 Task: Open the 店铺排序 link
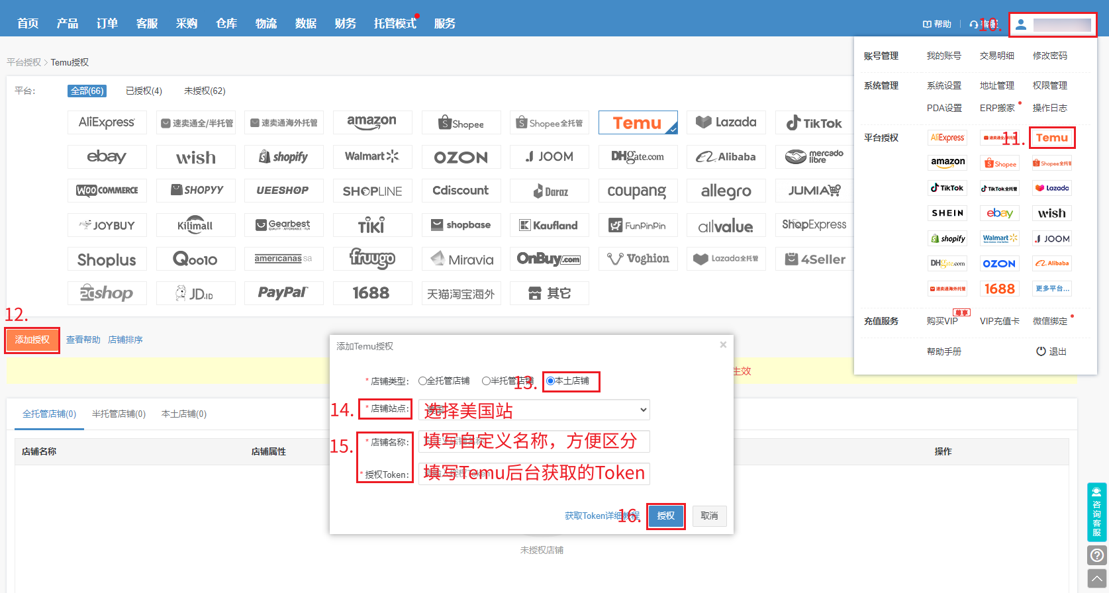(125, 340)
